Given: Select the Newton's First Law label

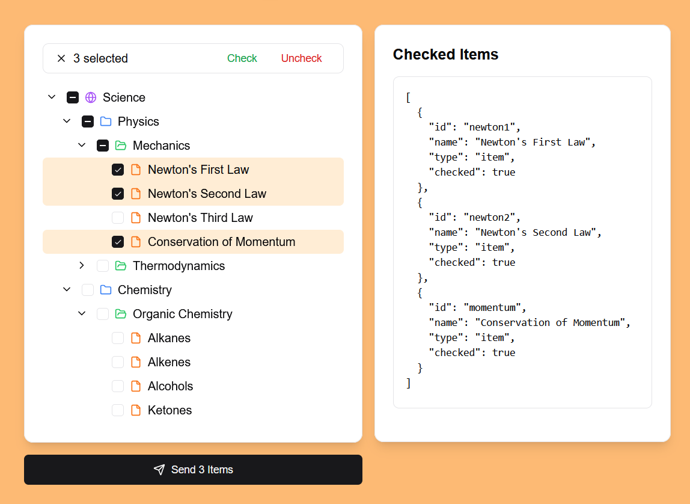Looking at the screenshot, I should pos(198,170).
